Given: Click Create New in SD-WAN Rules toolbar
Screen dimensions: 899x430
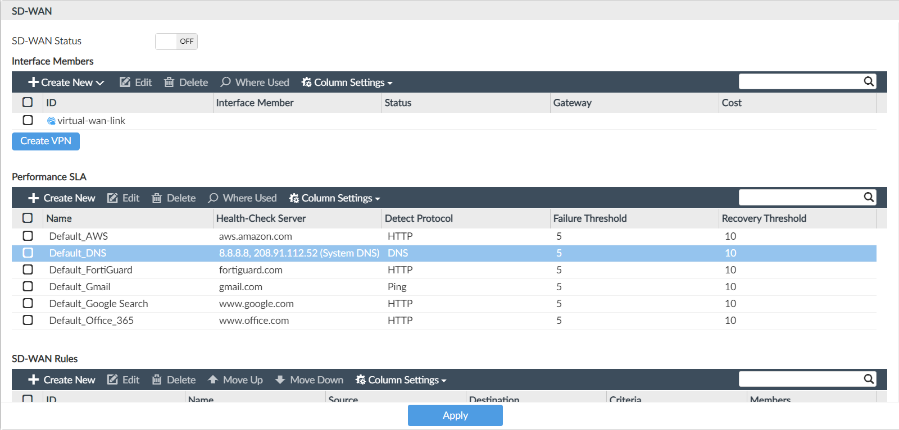Looking at the screenshot, I should click(x=62, y=380).
